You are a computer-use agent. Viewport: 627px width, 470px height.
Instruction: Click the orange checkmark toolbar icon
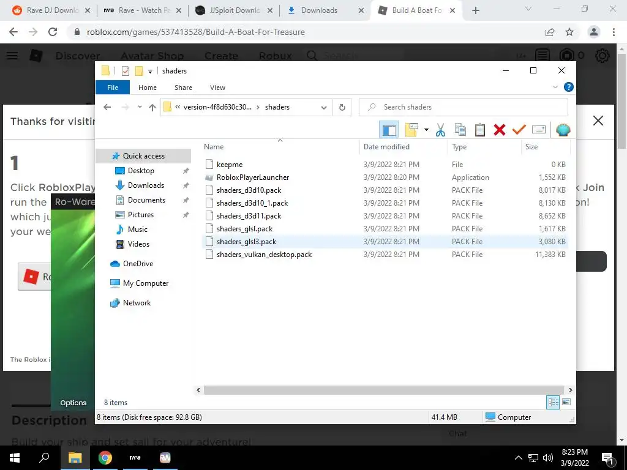(x=519, y=130)
